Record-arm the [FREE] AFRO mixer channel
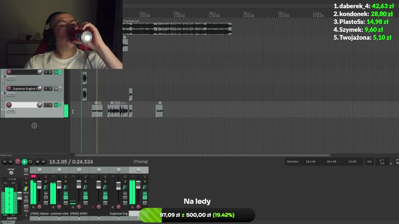 [79, 207]
